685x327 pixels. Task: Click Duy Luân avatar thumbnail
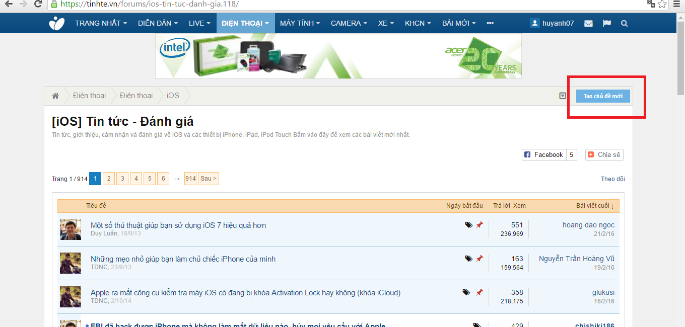tap(71, 229)
